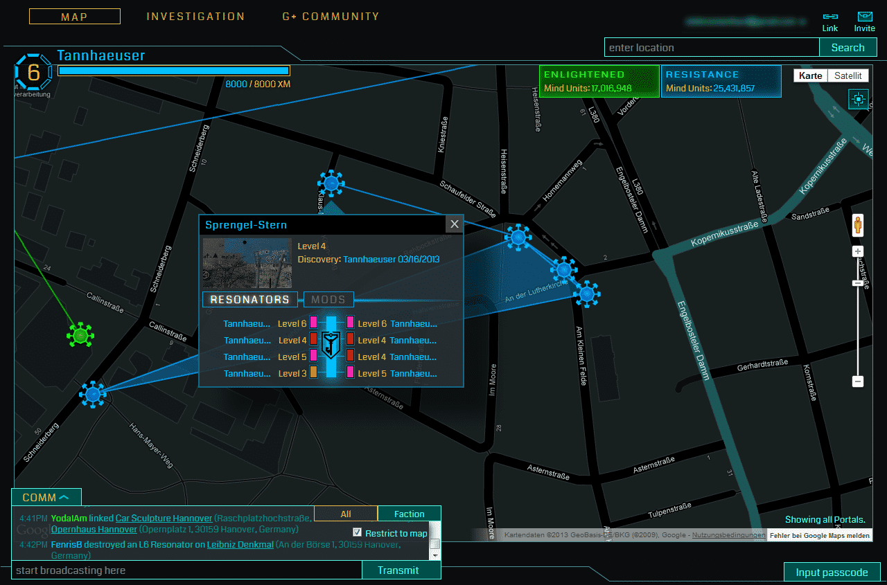Click the COMM scrollbar down arrow
Screen dimensions: 887x585
pos(434,555)
